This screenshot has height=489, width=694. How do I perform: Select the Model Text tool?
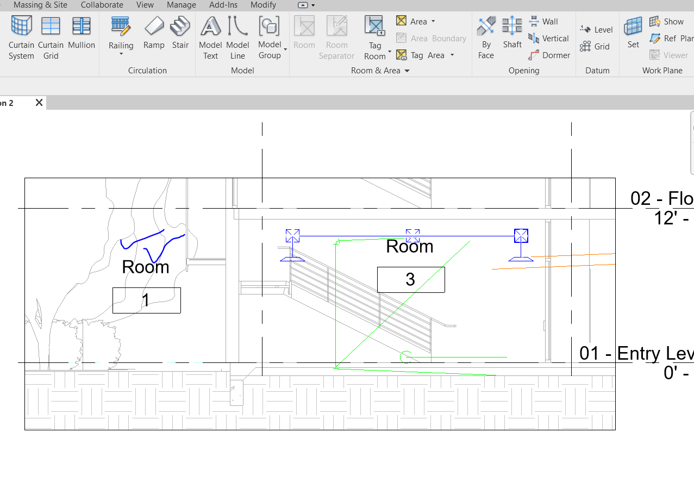pyautogui.click(x=210, y=37)
